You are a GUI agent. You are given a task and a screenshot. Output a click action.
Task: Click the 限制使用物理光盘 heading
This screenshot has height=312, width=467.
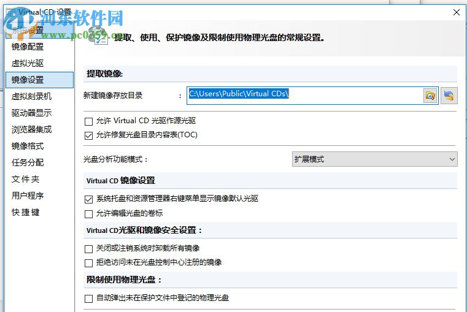pyautogui.click(x=124, y=280)
